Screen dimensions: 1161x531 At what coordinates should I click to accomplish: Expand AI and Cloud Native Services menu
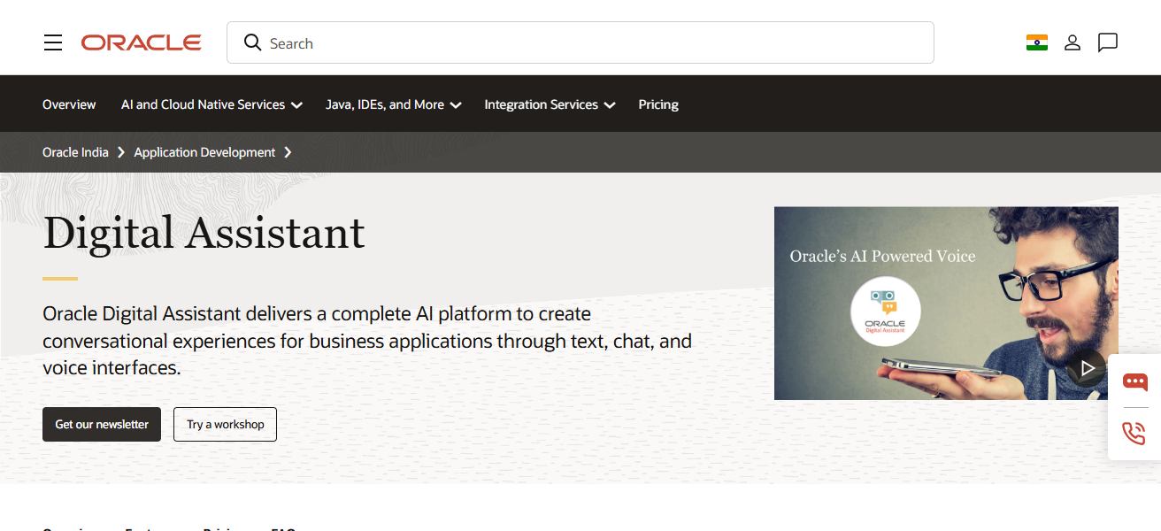(x=211, y=104)
